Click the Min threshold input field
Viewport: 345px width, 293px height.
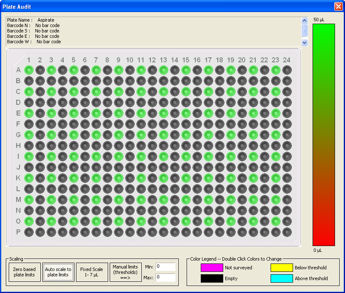[x=165, y=267]
